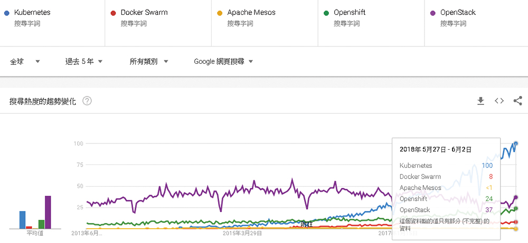
Task: Select the Apache Mesos search term
Action: [x=251, y=13]
